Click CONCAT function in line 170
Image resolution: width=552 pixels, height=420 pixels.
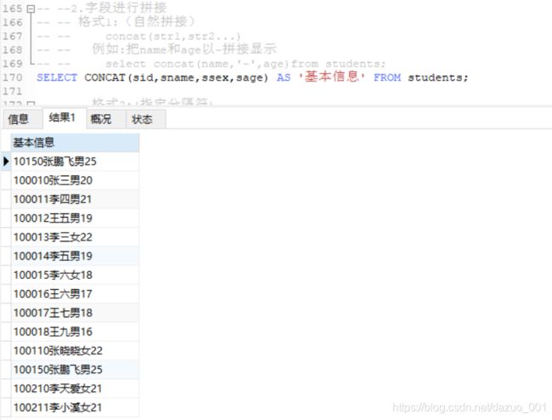[x=105, y=77]
